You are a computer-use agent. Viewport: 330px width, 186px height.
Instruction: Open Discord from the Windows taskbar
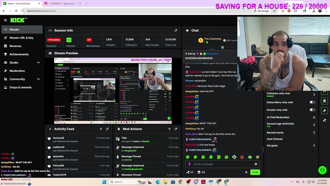pyautogui.click(x=196, y=182)
